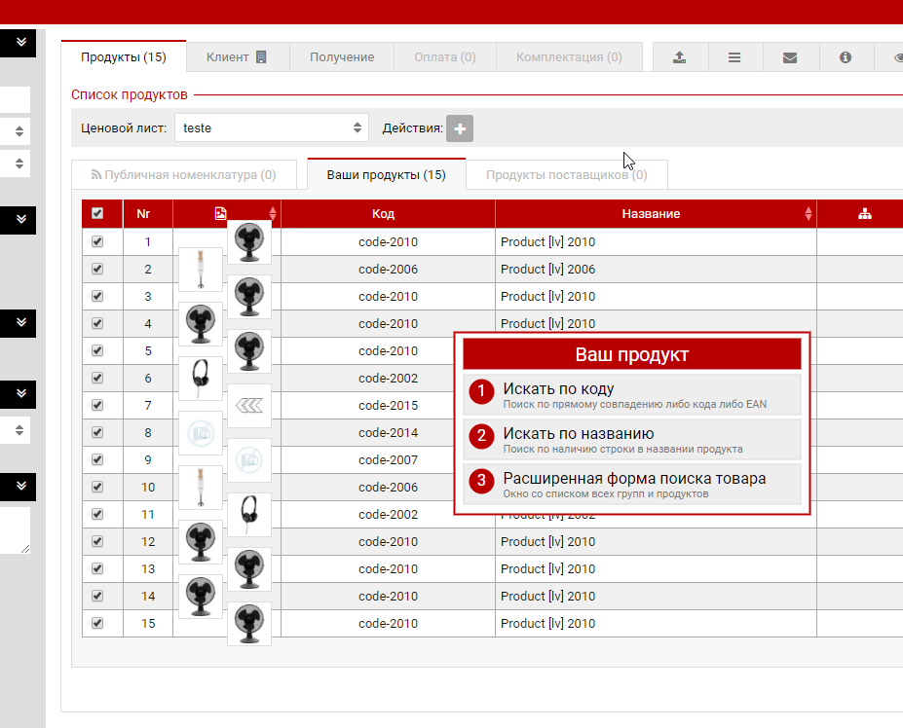Click the envelope mail icon

[790, 57]
